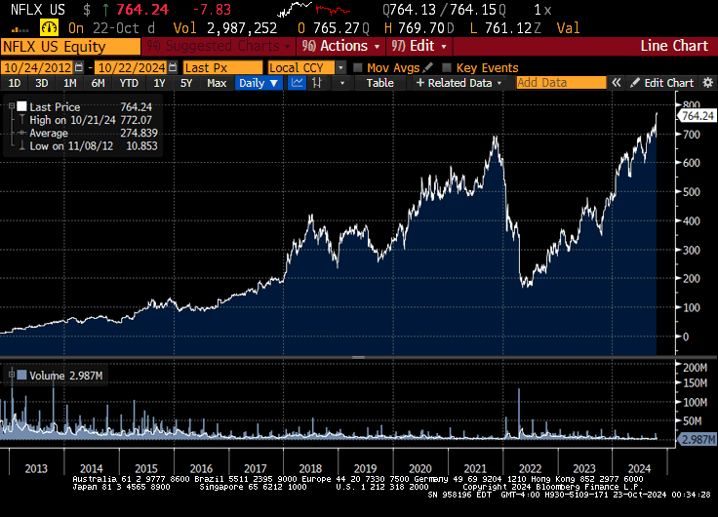Open chart settings gear icon

pos(708,83)
